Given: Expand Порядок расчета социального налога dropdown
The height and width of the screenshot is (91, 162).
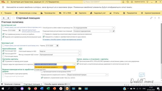Looking at the screenshot, I should 107,75.
